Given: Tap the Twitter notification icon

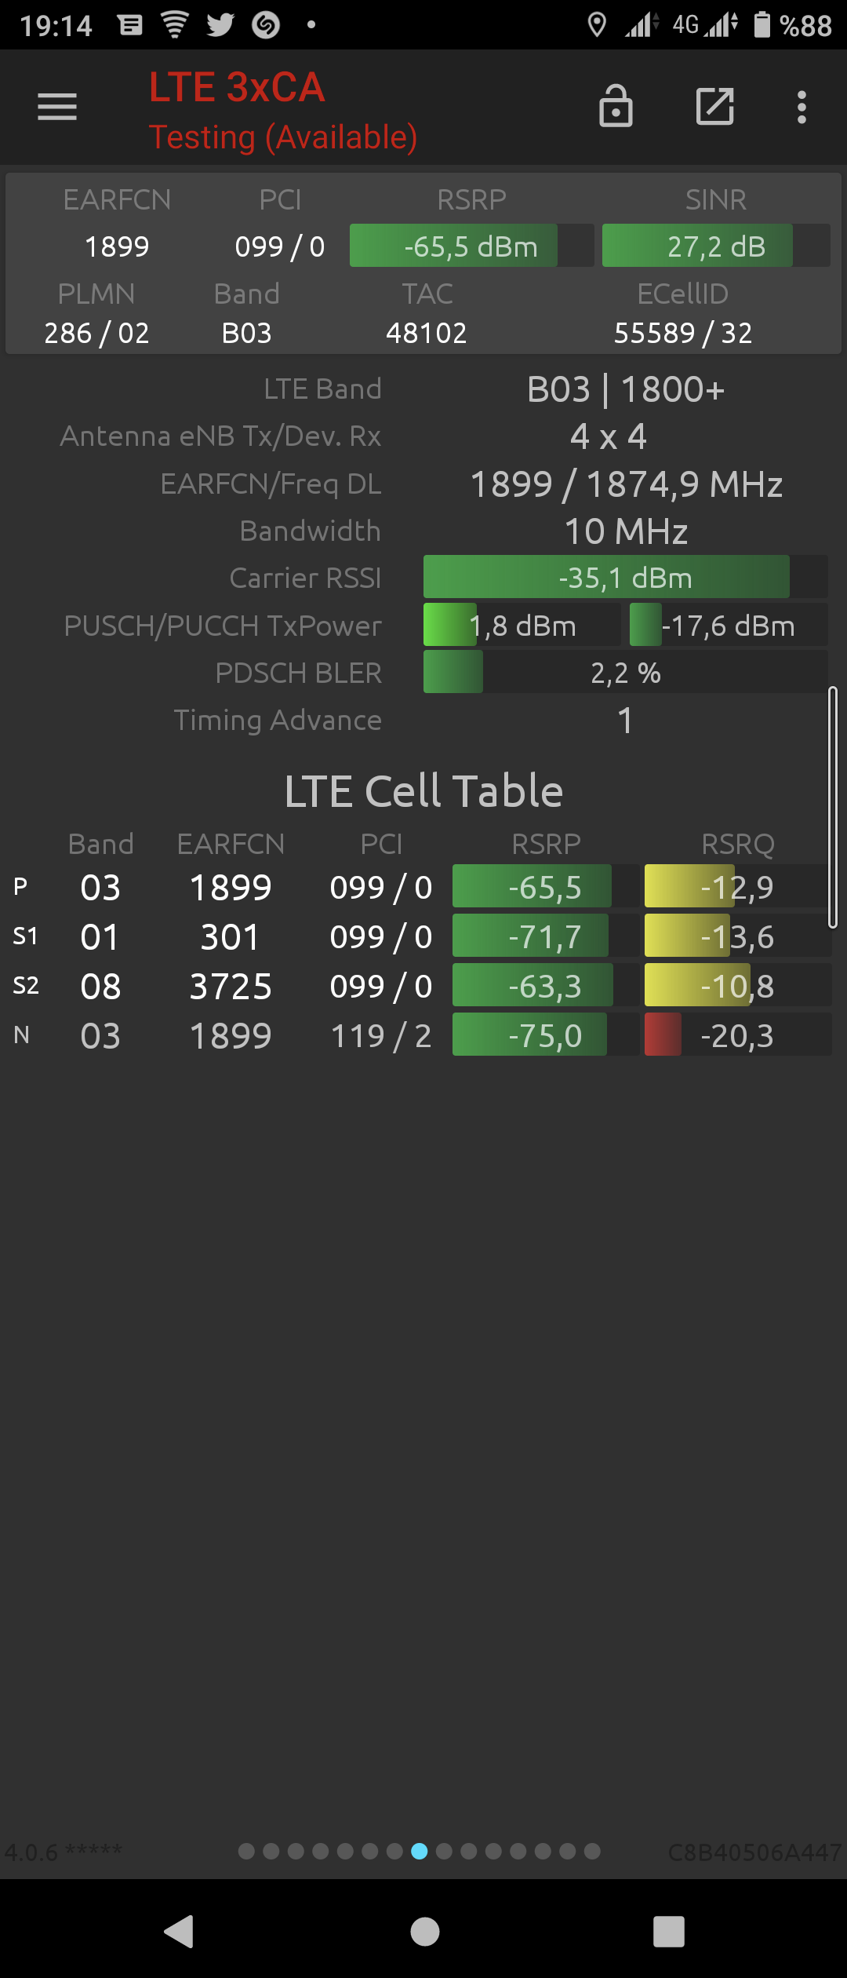Looking at the screenshot, I should [220, 25].
